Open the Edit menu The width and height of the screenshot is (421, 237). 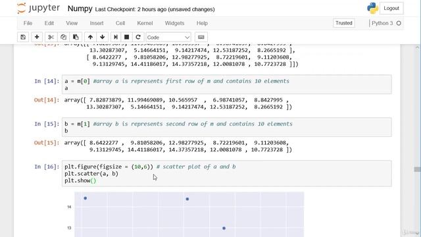coord(49,23)
